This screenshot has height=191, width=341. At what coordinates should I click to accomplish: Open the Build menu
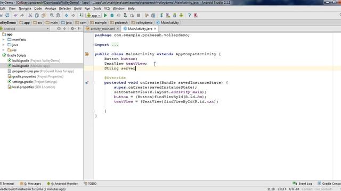coord(78,8)
